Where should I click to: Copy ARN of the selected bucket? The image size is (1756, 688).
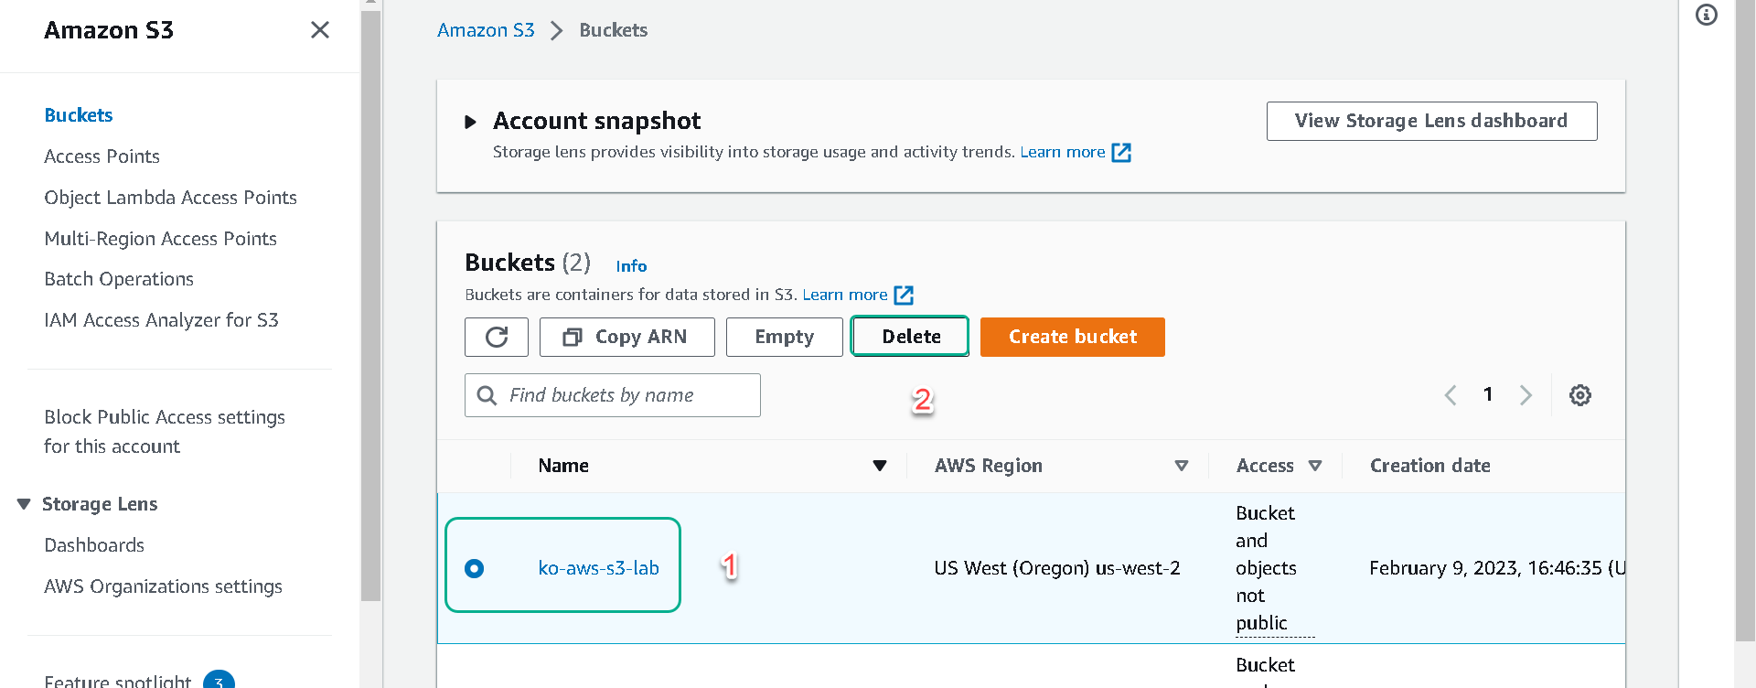click(627, 337)
